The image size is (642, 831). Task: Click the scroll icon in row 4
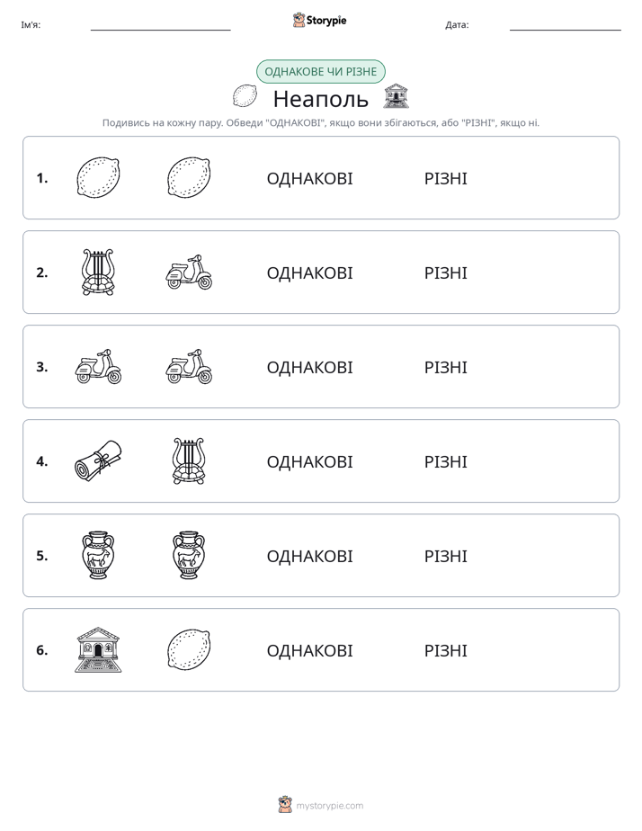[98, 460]
